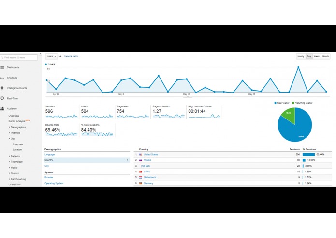336x238 pixels.
Task: Click the (not set) country entry
Action: 146,166
